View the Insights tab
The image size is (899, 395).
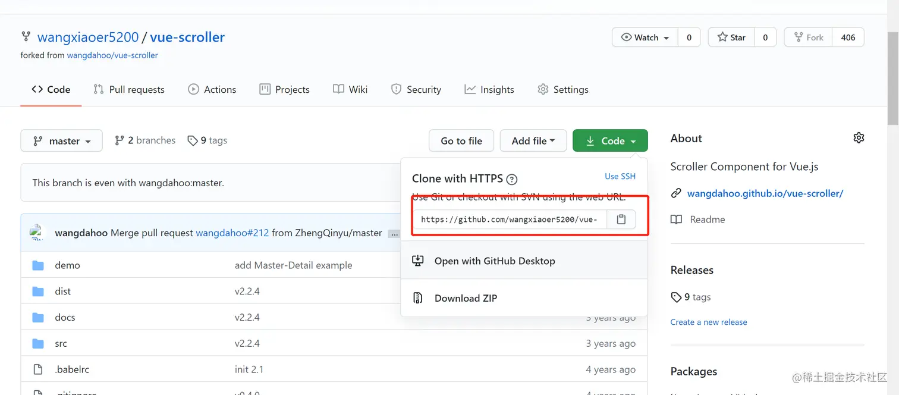[489, 90]
